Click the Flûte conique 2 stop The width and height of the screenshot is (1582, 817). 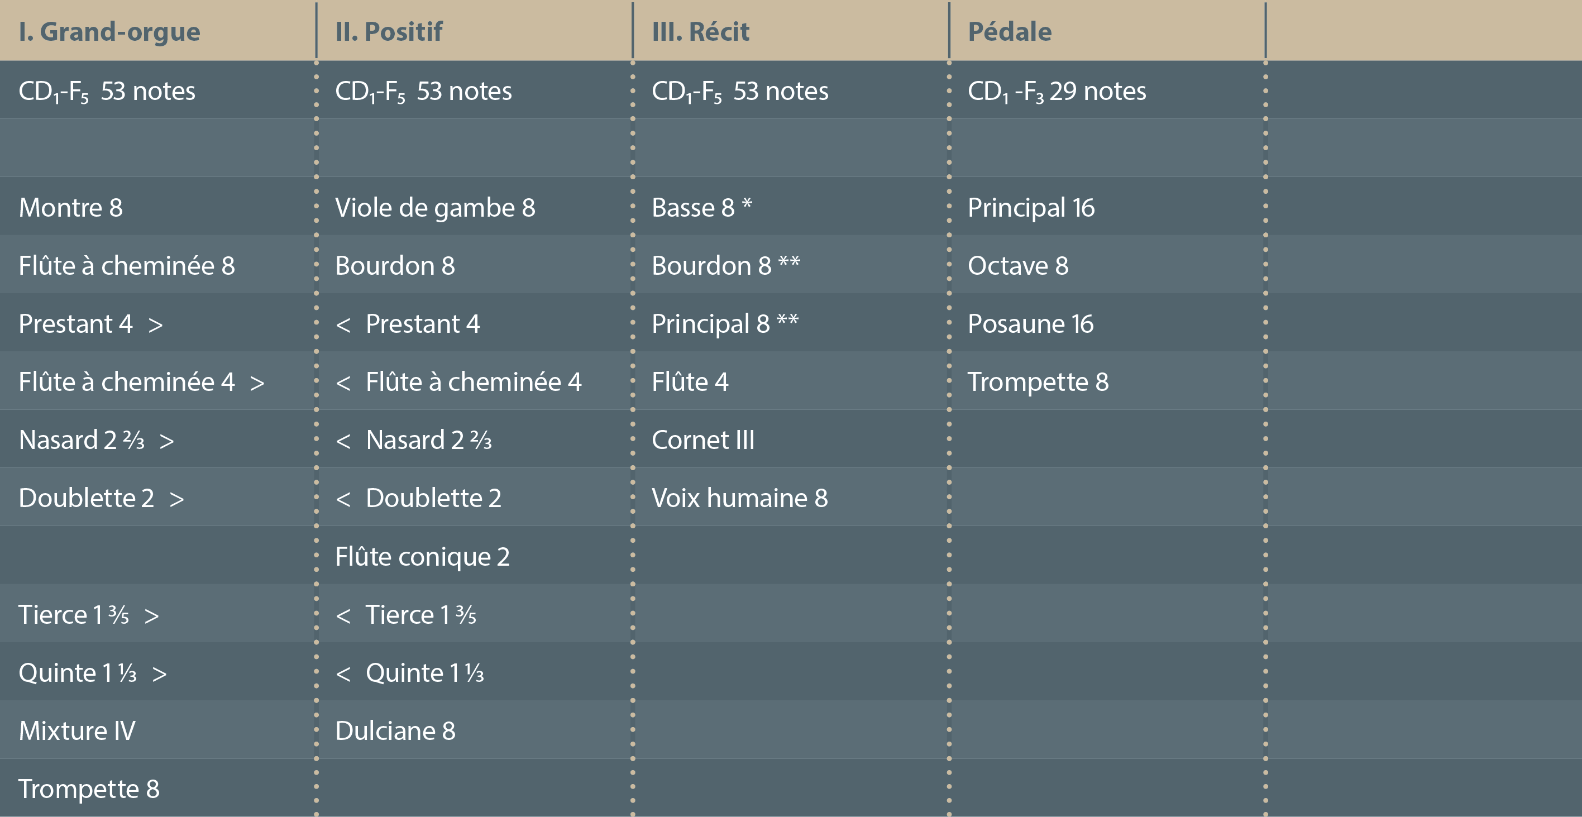click(x=422, y=557)
